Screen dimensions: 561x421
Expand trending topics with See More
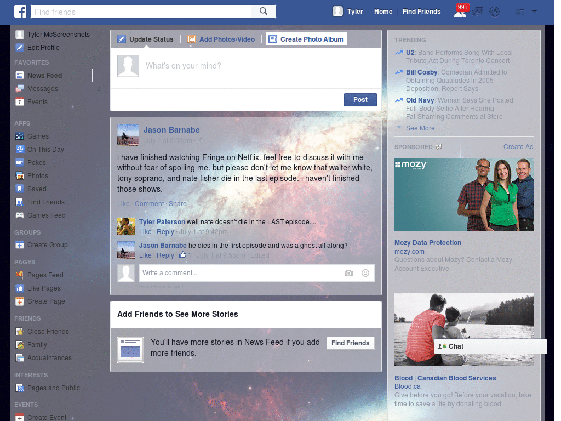[420, 128]
